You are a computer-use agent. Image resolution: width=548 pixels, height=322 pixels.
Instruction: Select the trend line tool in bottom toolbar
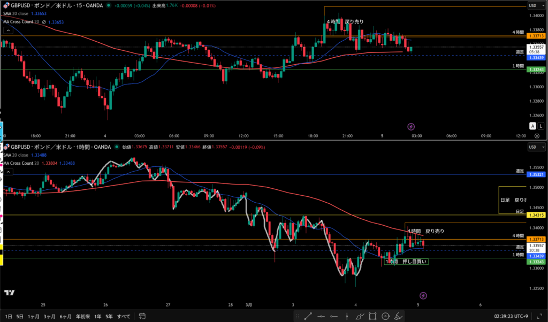click(x=309, y=316)
